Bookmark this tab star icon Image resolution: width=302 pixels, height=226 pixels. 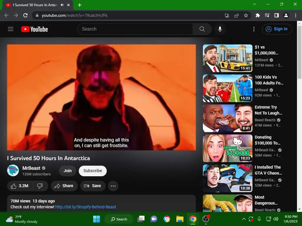[x=246, y=15]
